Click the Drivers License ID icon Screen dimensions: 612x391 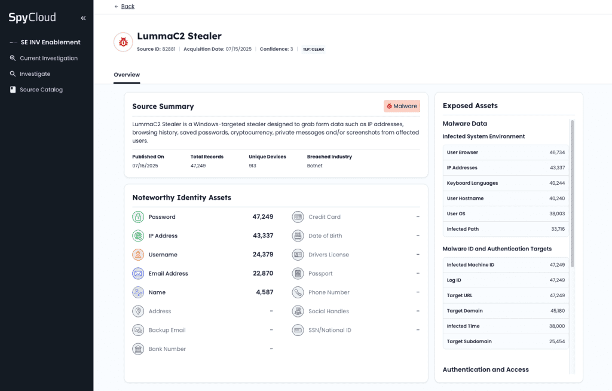[x=298, y=254]
